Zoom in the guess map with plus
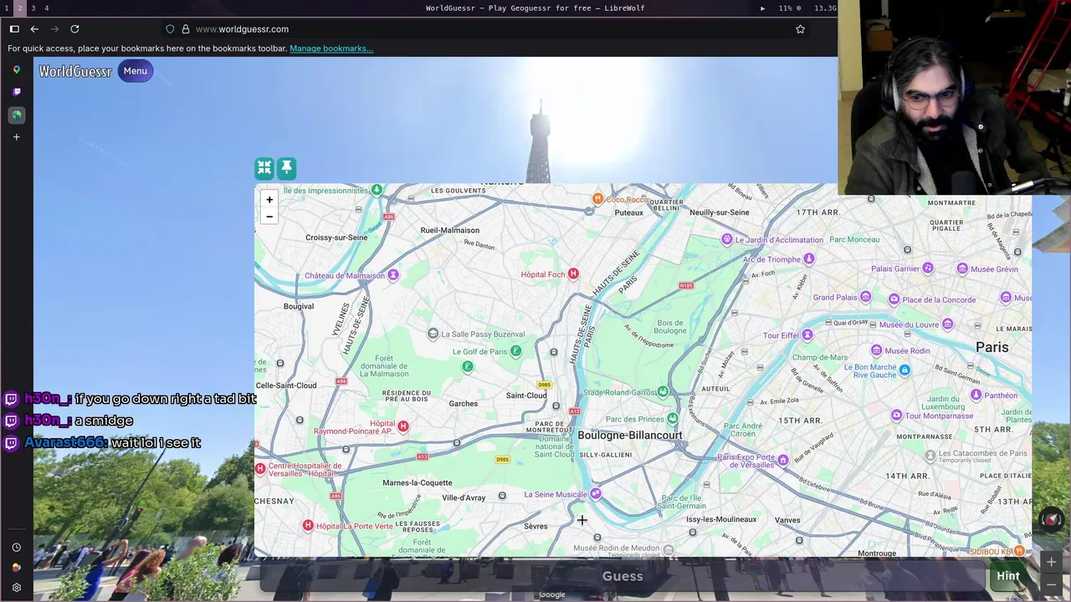The width and height of the screenshot is (1071, 602). (269, 200)
